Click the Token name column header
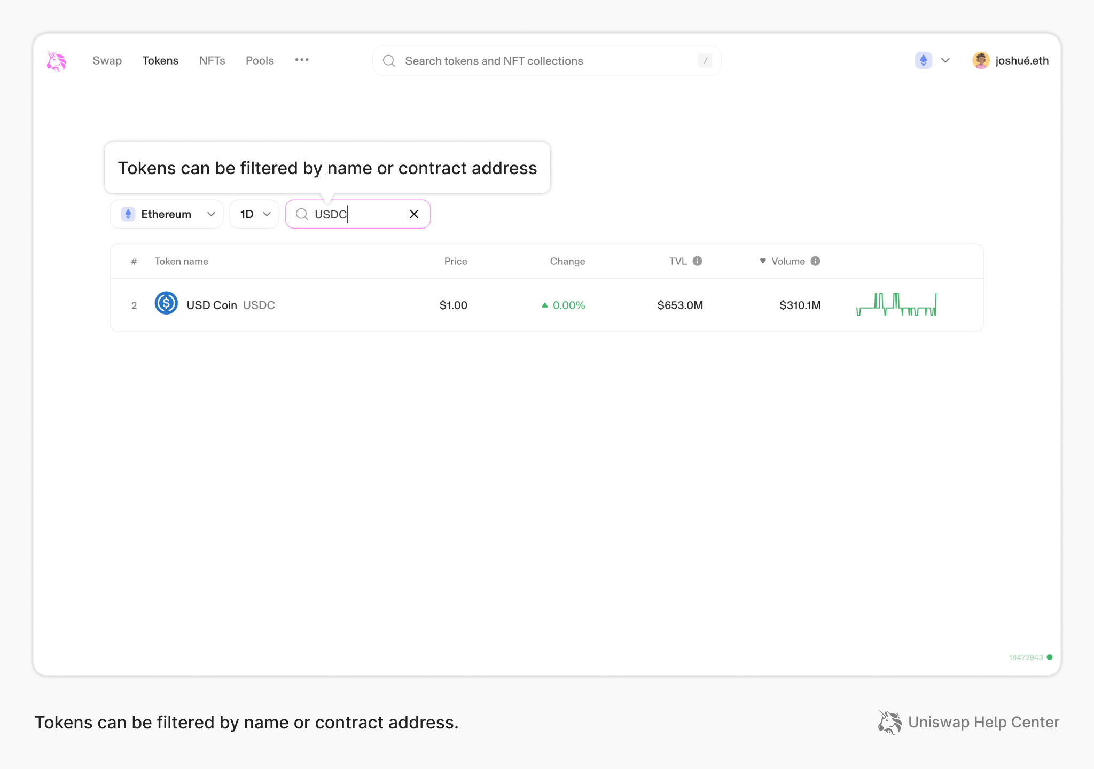This screenshot has width=1094, height=769. [182, 261]
